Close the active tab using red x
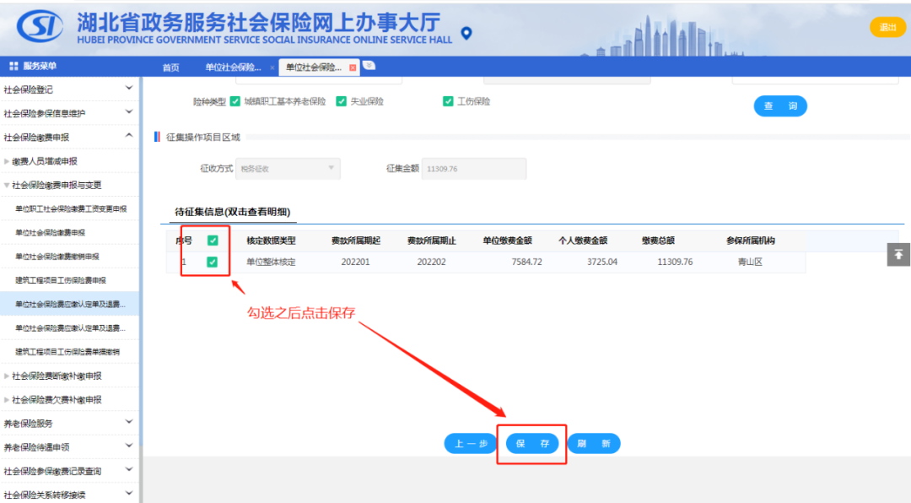The image size is (911, 503). coord(353,68)
